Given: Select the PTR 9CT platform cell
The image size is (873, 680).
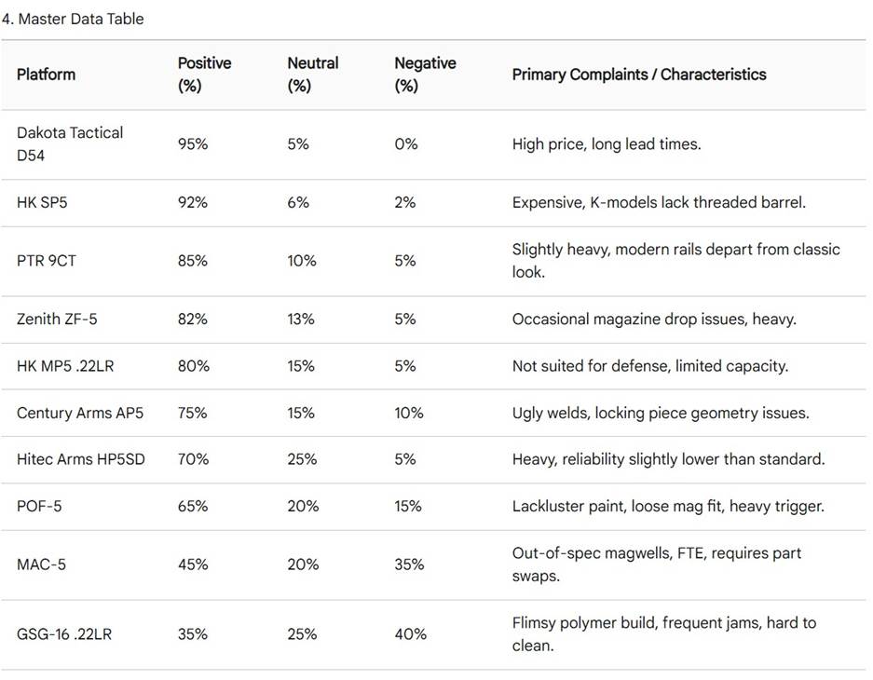Looking at the screenshot, I should (47, 261).
